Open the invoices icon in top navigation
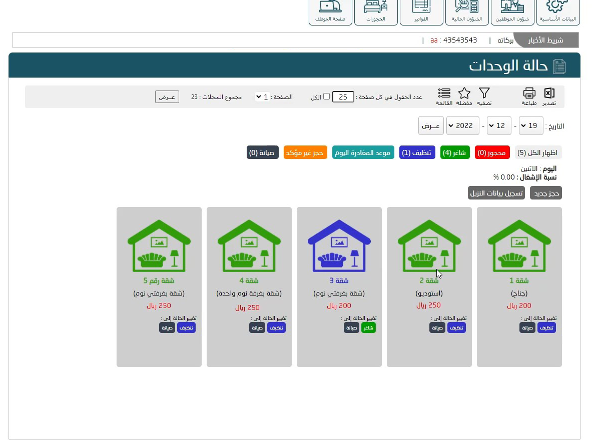Viewport: 592px width, 446px height. pos(421,7)
